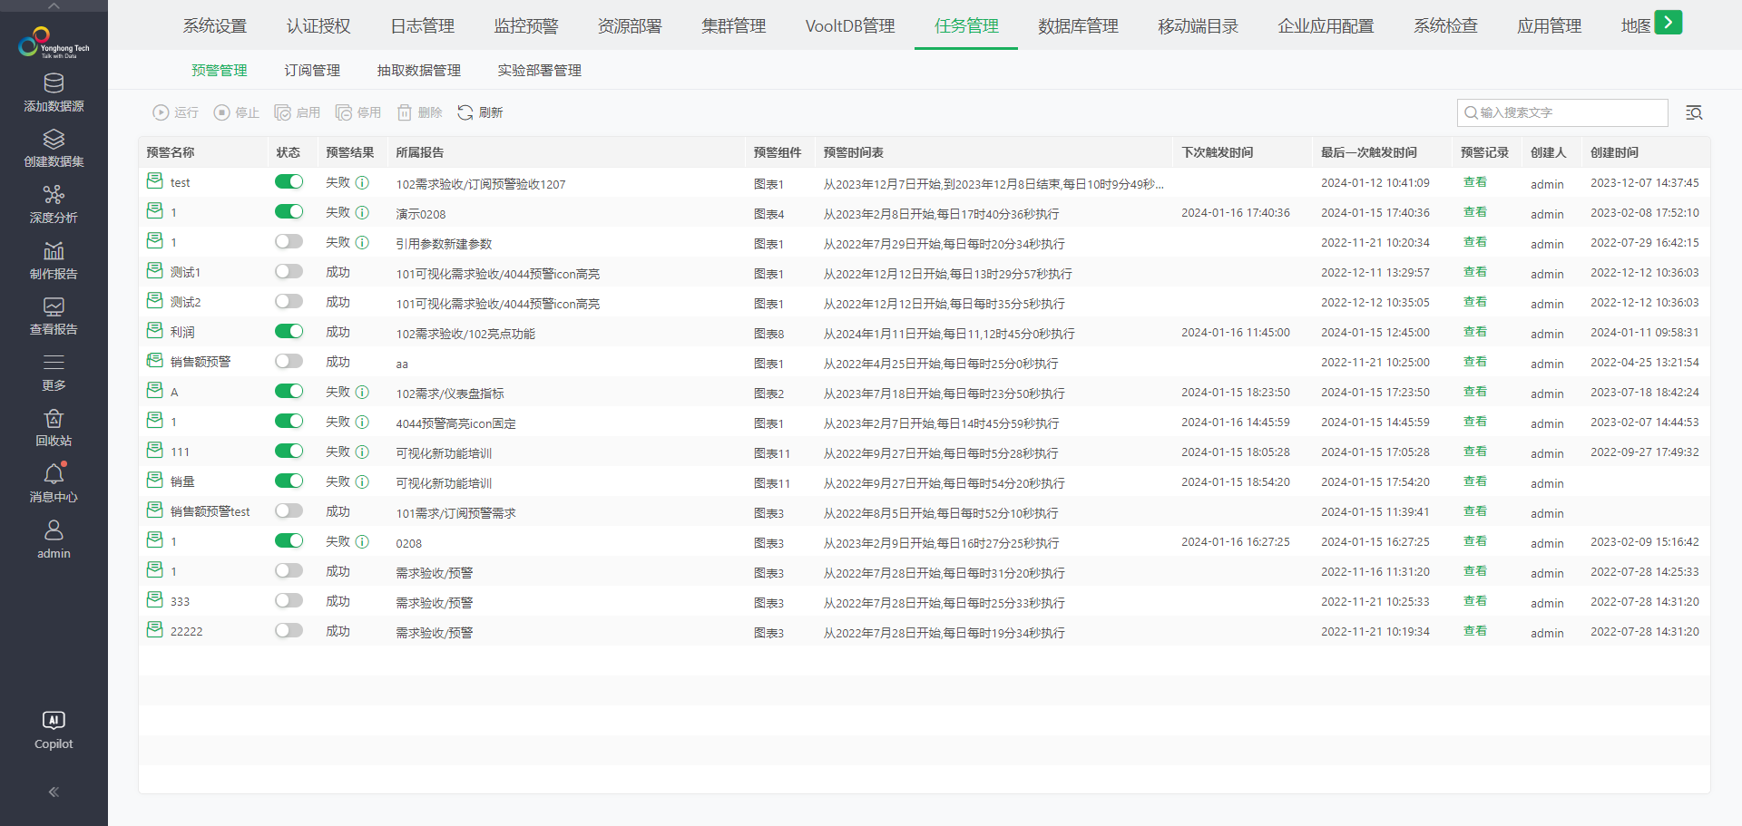Collapse the left sidebar with double chevron

pyautogui.click(x=54, y=792)
